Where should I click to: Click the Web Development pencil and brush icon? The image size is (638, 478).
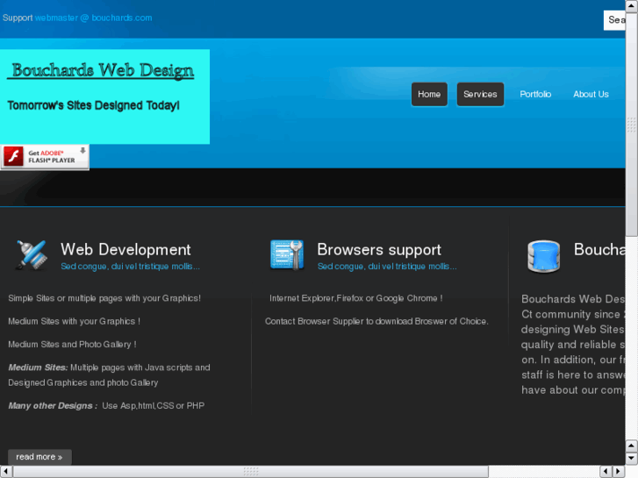32,255
